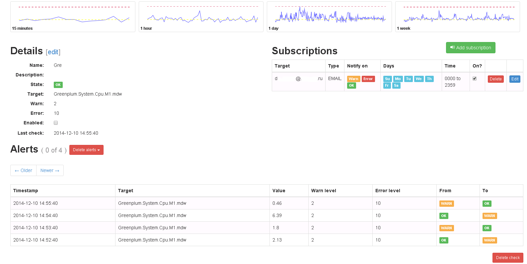Go to Older alerts page

coord(24,170)
